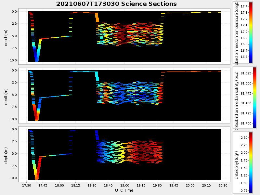
Task: Click the yellow surface track in temperature plot
Action: tap(191, 13)
